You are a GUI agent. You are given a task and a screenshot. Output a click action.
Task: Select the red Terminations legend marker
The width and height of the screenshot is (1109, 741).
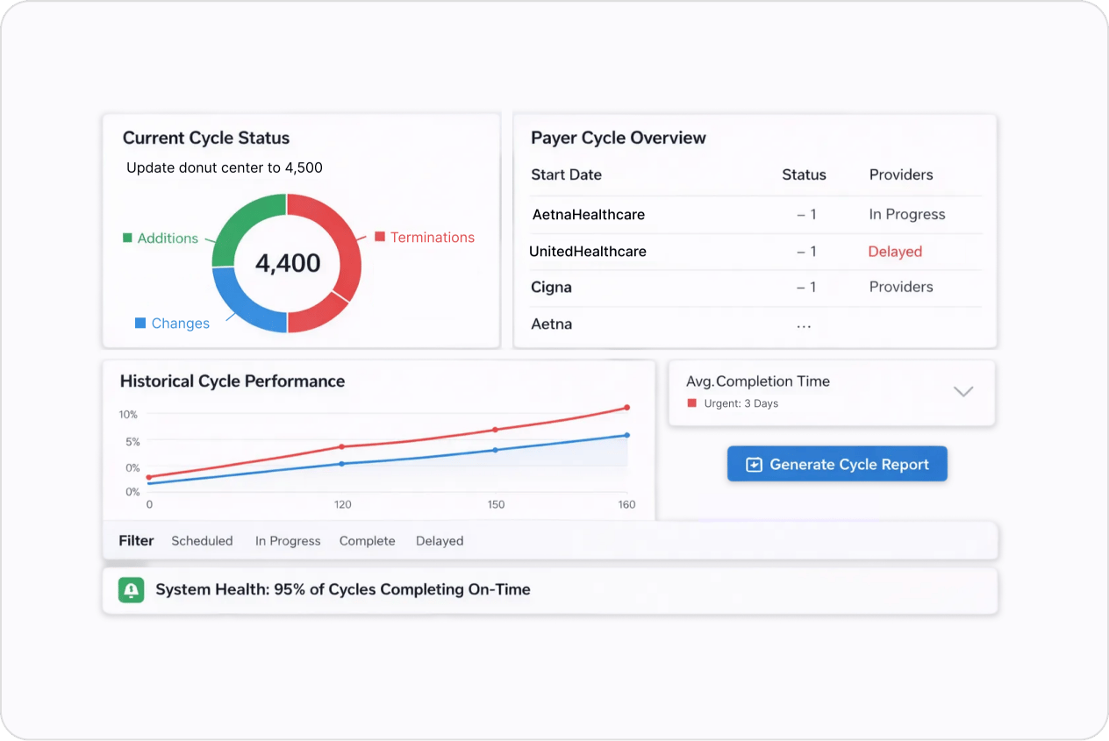point(381,237)
